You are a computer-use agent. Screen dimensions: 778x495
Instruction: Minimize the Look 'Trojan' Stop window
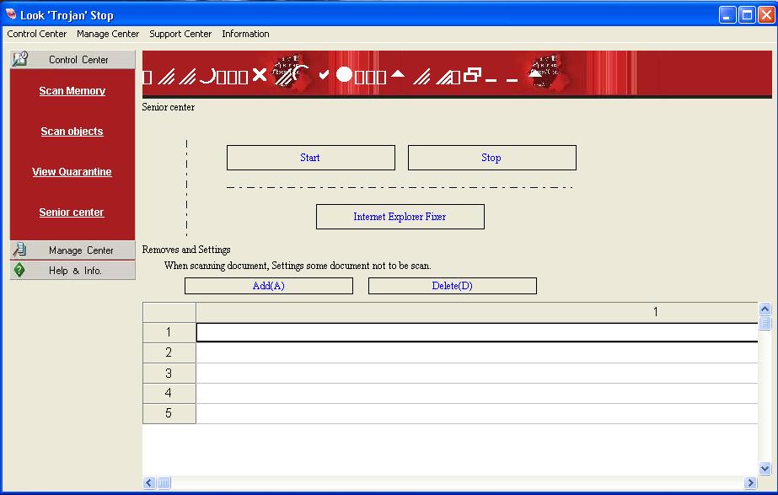click(727, 15)
